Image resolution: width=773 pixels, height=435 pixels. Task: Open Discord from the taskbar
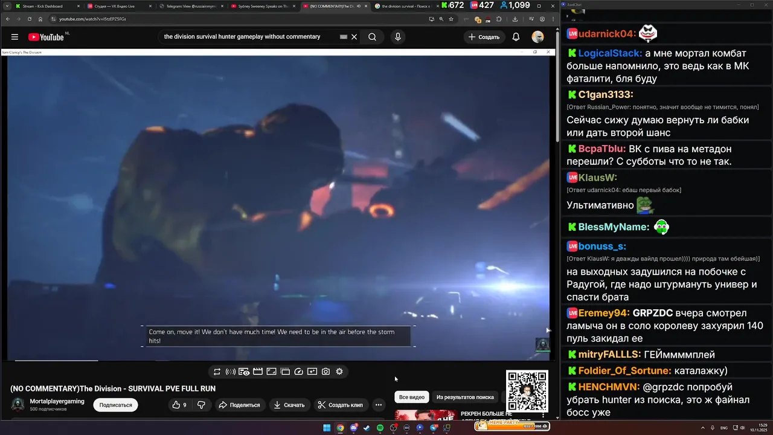click(353, 428)
